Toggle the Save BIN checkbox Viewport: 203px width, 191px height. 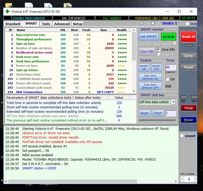(158, 49)
